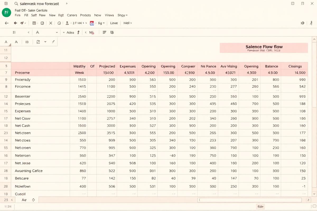The height and width of the screenshot is (211, 317).
Task: Select the Avosrding Cafice row label
Action: point(29,171)
